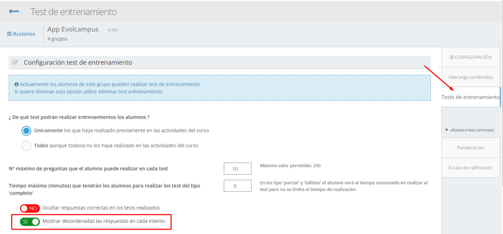Focus the Tiempo máximo minutes input field
503x234 pixels.
(x=237, y=186)
